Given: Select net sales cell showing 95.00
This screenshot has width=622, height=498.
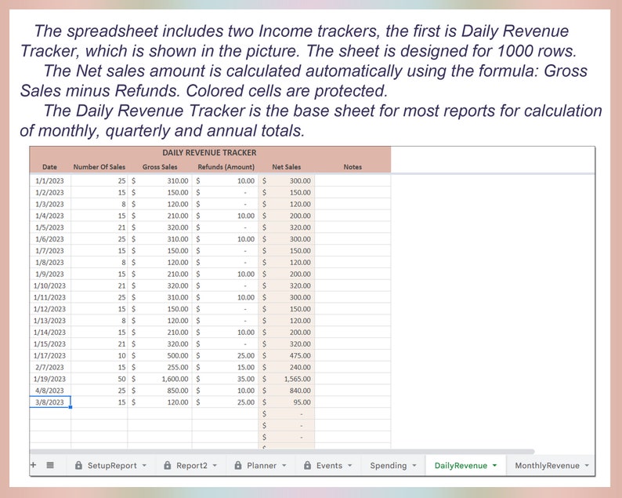Looking at the screenshot, I should tap(287, 402).
